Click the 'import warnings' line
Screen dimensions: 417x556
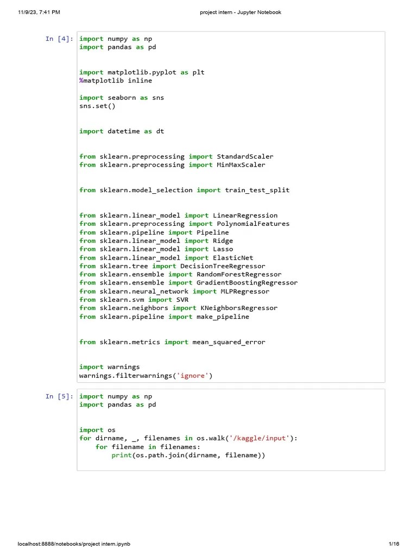110,367
